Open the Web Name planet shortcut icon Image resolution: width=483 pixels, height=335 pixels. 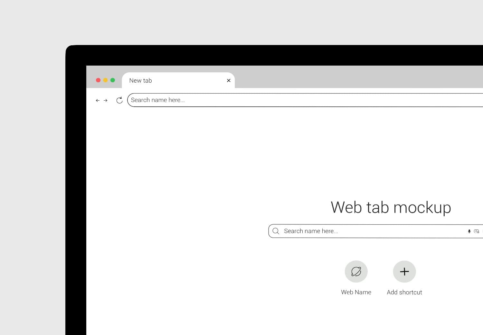coord(356,272)
